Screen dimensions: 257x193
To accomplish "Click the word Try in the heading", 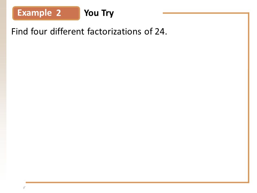I will coord(108,13).
